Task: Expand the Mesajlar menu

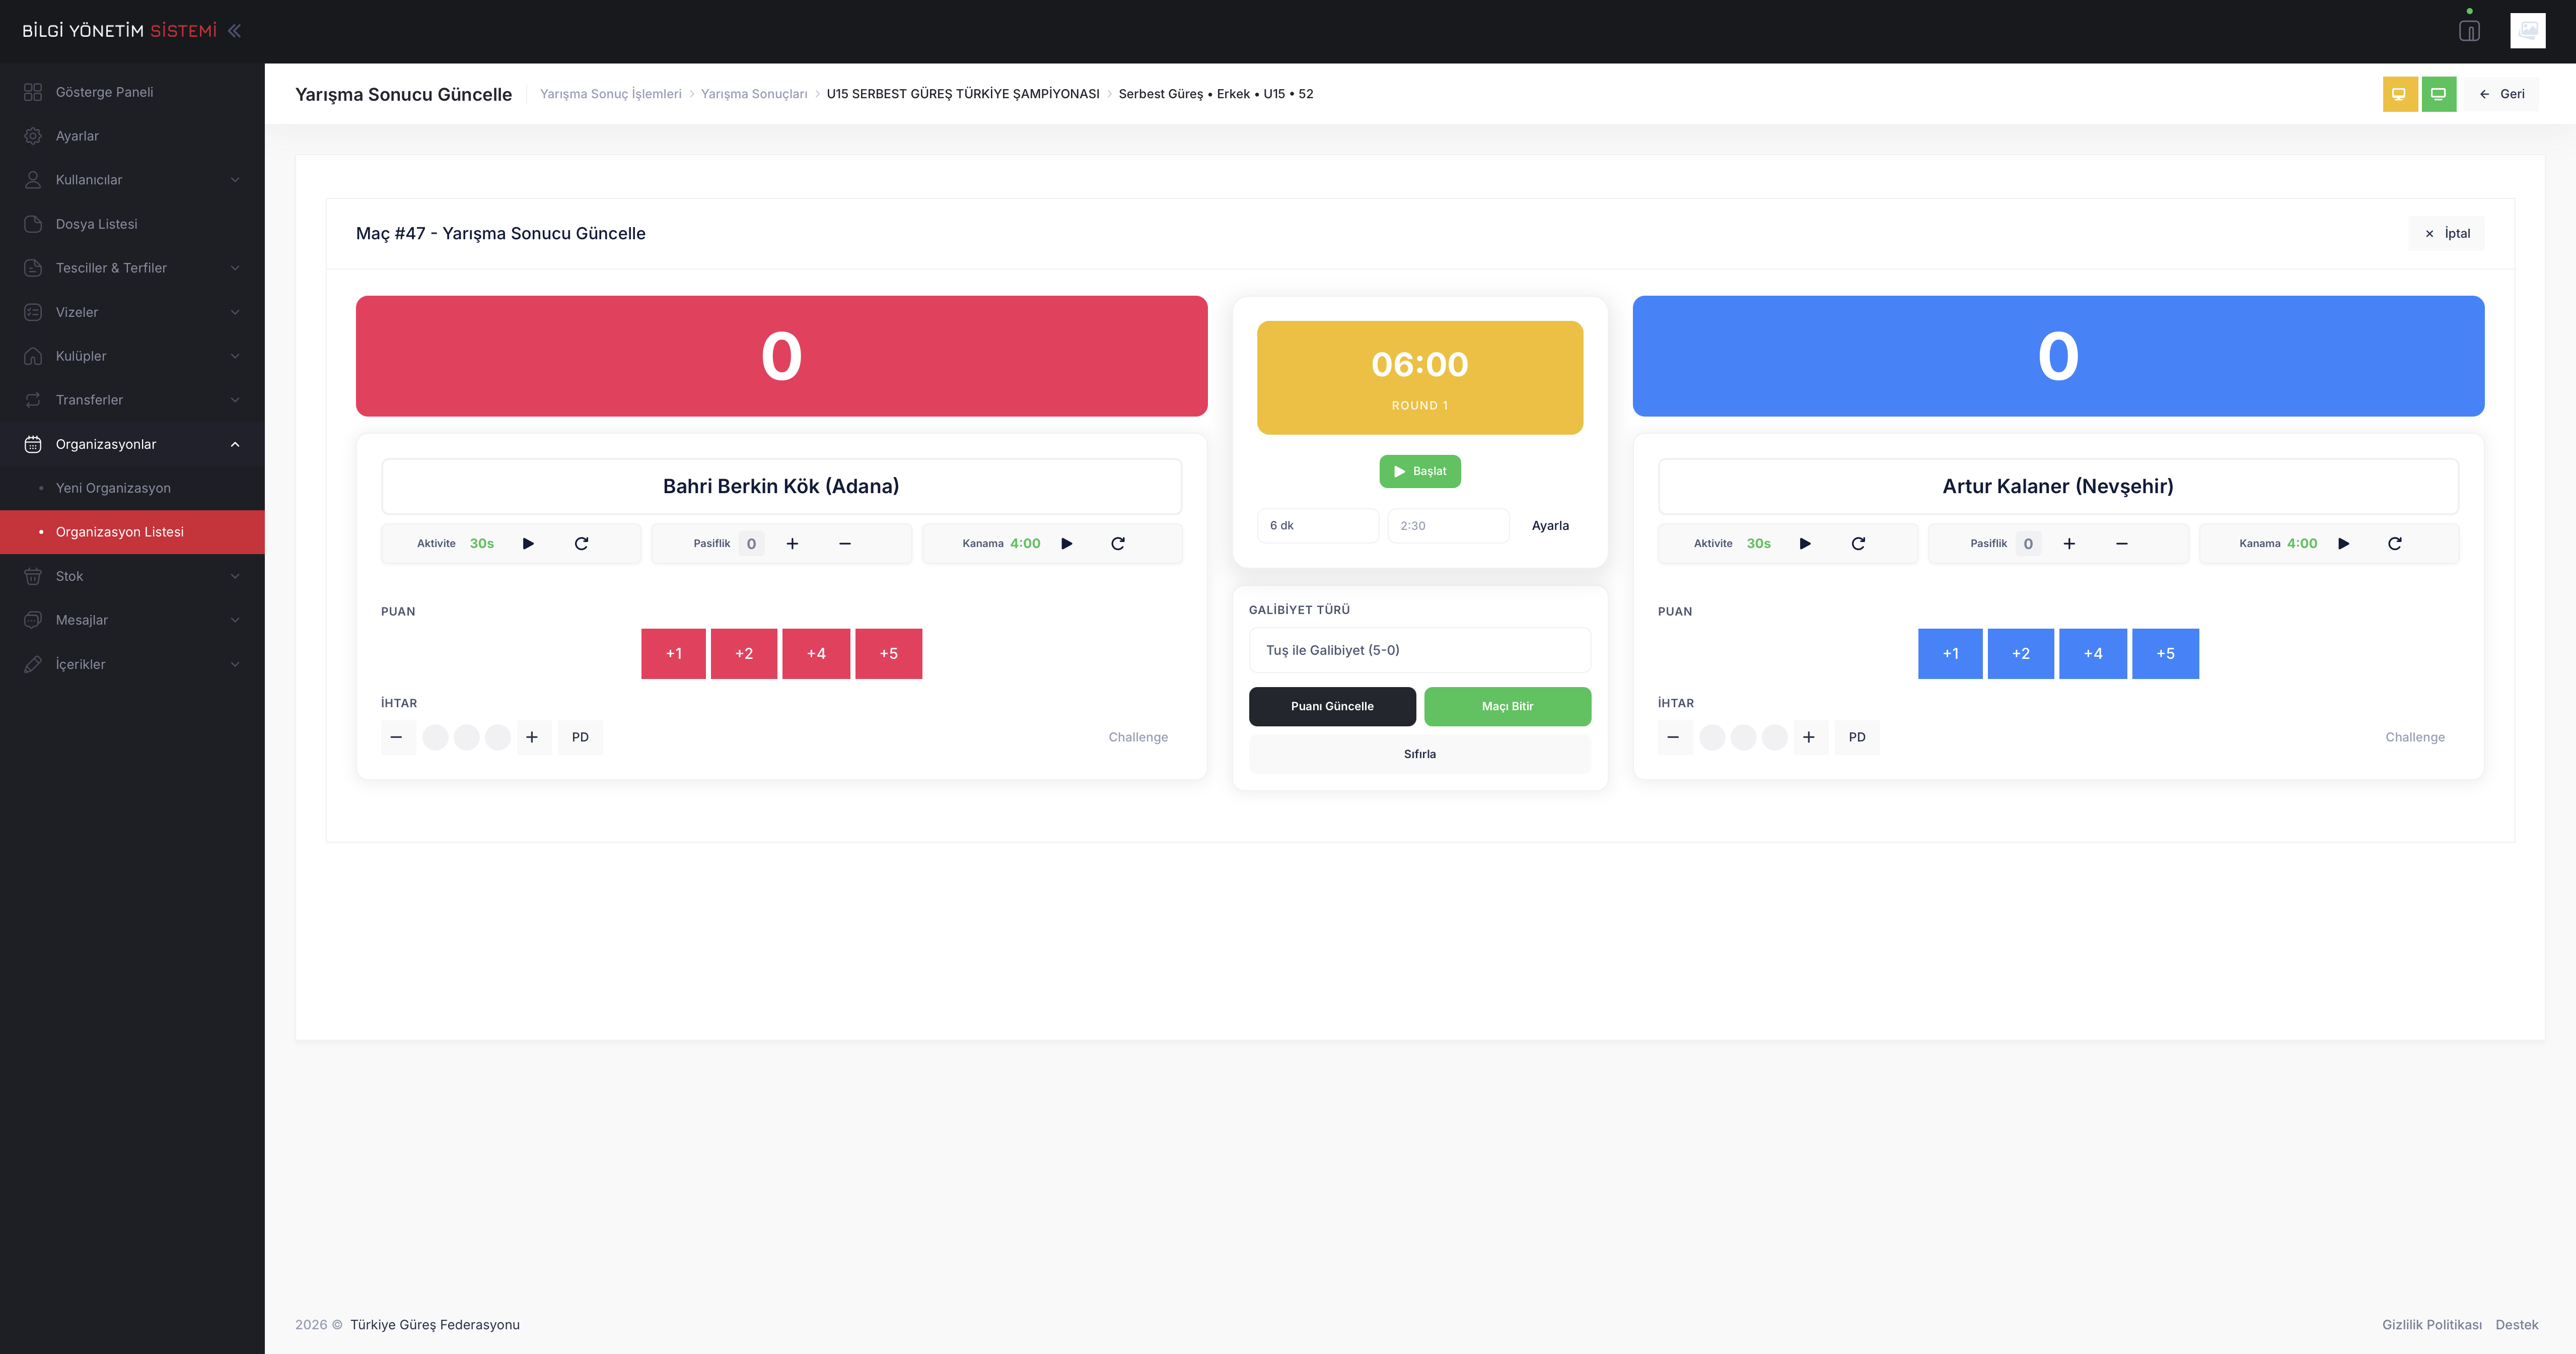Action: (132, 621)
